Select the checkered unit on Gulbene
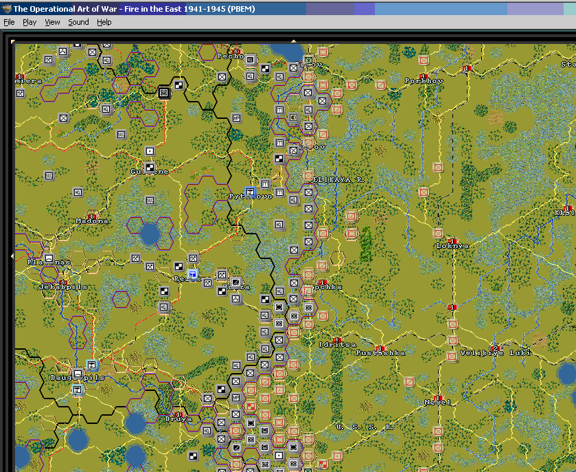Screen dimensions: 576x472 click(x=150, y=168)
